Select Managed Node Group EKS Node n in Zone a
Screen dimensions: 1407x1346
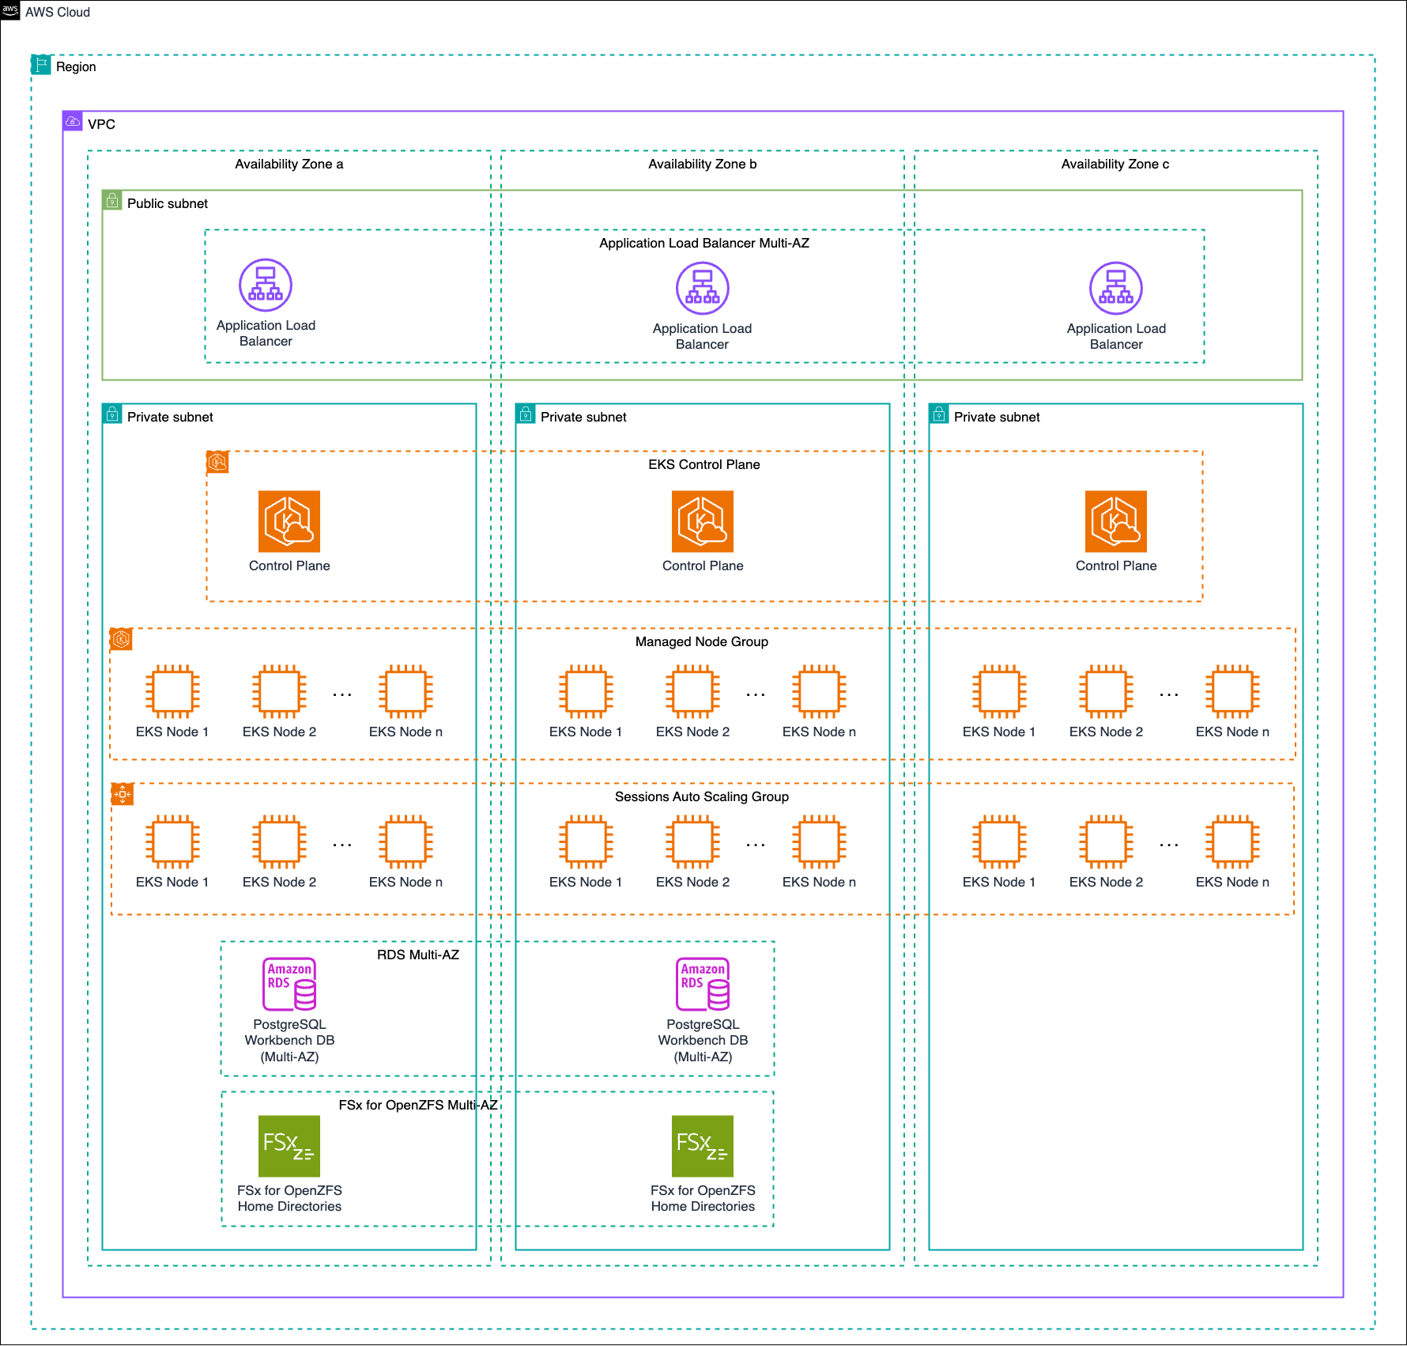pos(406,691)
